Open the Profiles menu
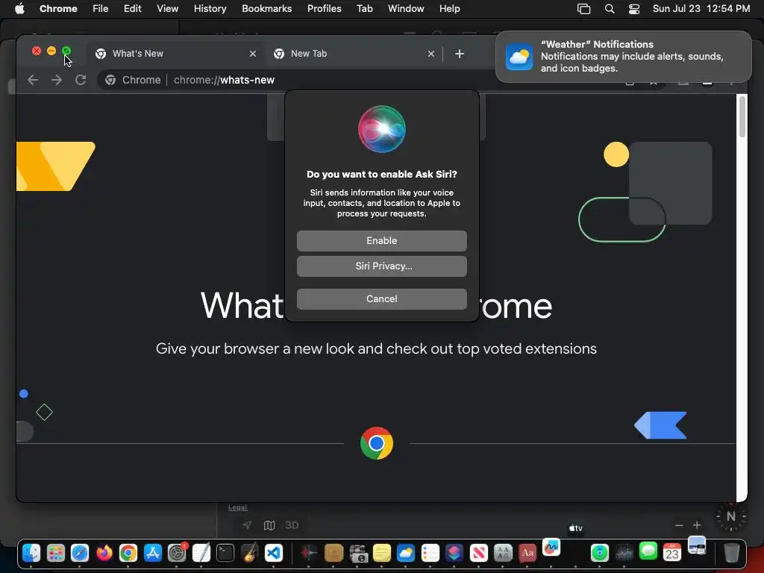Screen dimensions: 764x573 324,9
